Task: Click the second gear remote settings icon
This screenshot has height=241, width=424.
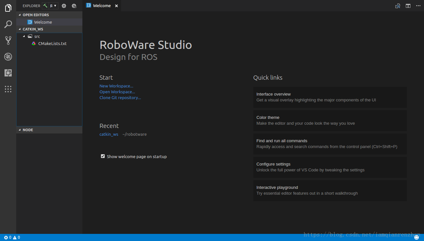Action: click(x=74, y=6)
